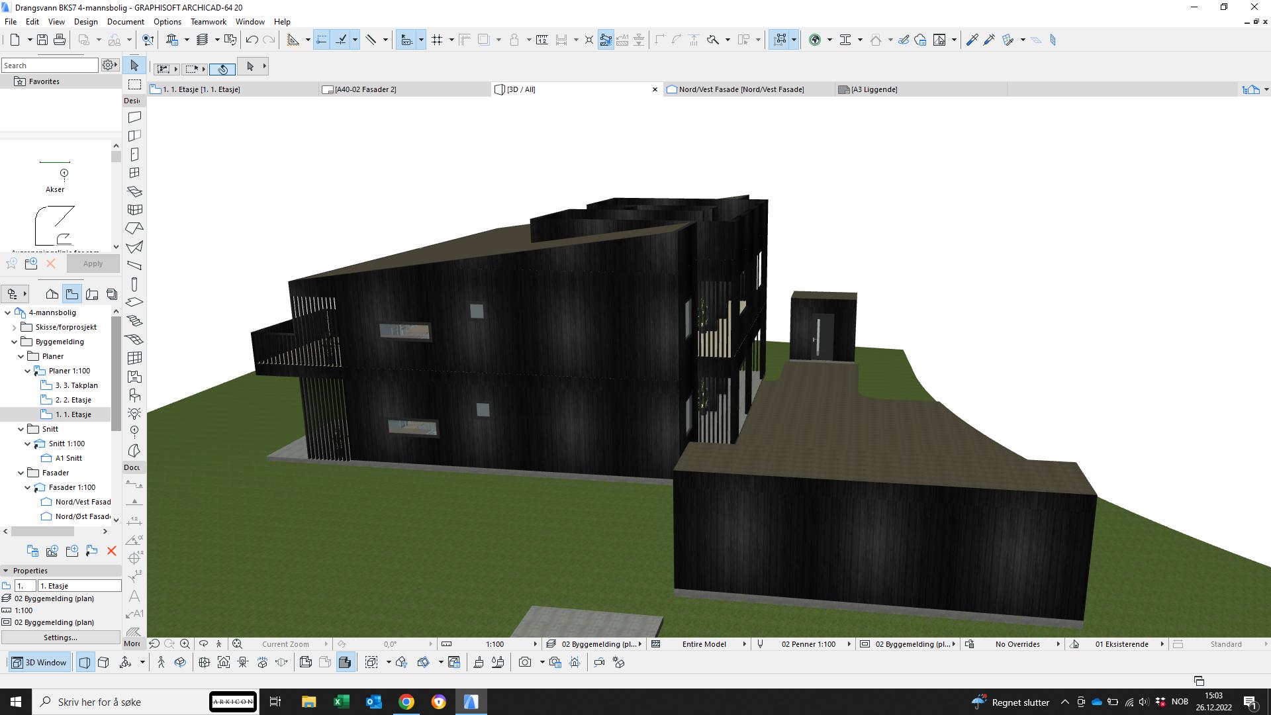Viewport: 1271px width, 715px height.
Task: Expand the Skisse/forprosjekt folder
Action: pos(14,327)
